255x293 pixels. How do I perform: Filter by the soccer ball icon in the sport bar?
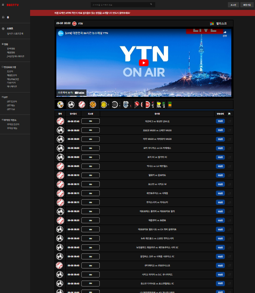(x=71, y=105)
